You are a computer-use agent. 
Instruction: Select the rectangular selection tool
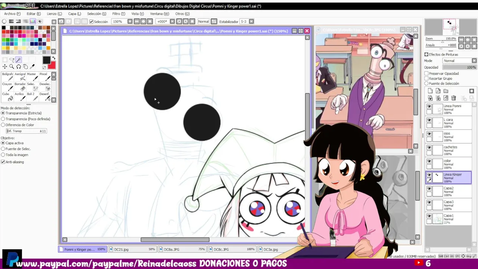(5, 60)
